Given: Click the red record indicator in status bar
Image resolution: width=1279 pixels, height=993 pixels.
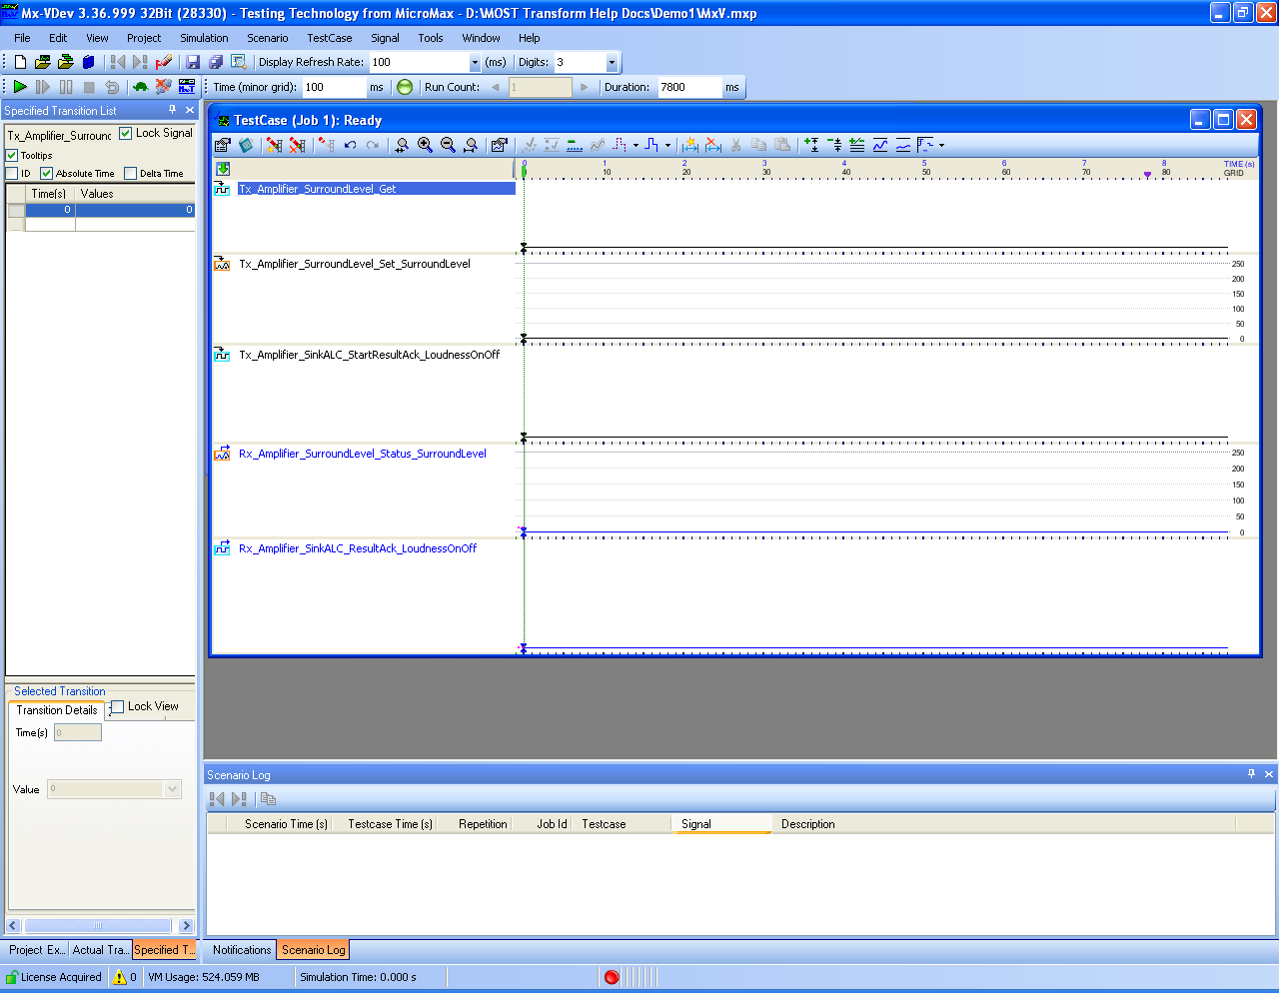Looking at the screenshot, I should point(612,977).
